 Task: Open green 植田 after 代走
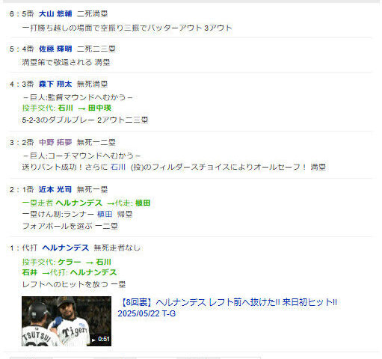point(143,203)
